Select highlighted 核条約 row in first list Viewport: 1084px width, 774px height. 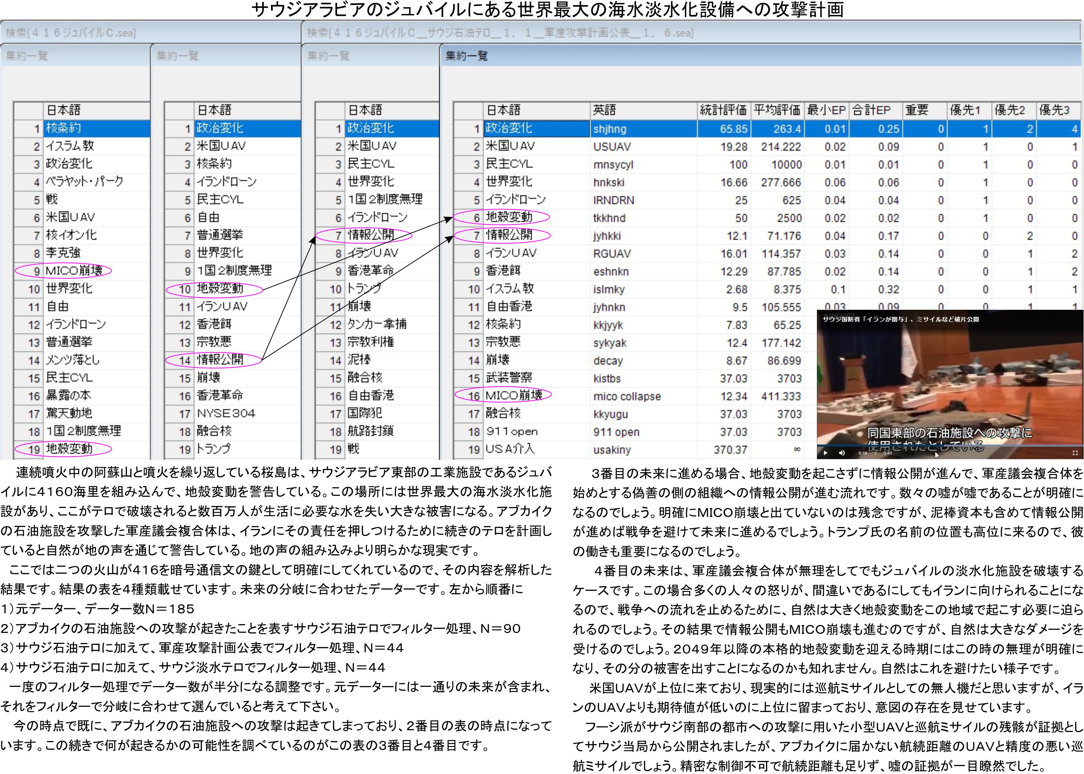(63, 128)
